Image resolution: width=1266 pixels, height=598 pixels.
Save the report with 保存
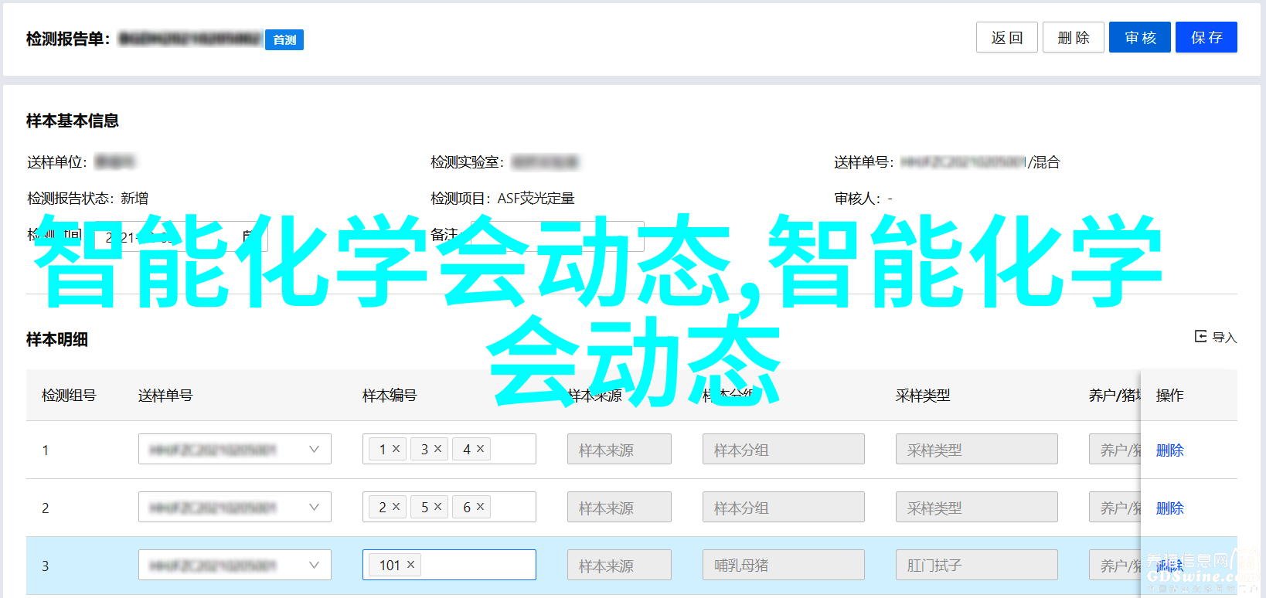click(x=1206, y=37)
